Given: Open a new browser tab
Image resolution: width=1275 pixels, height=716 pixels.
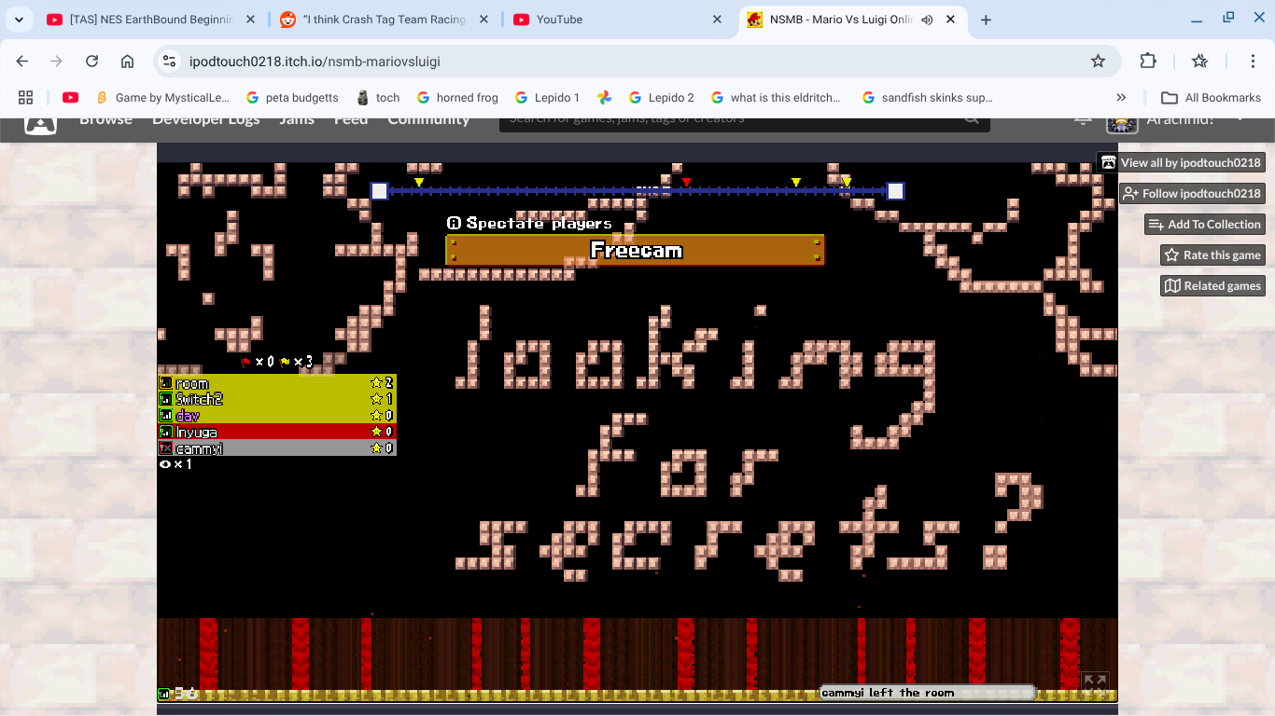Looking at the screenshot, I should (986, 20).
